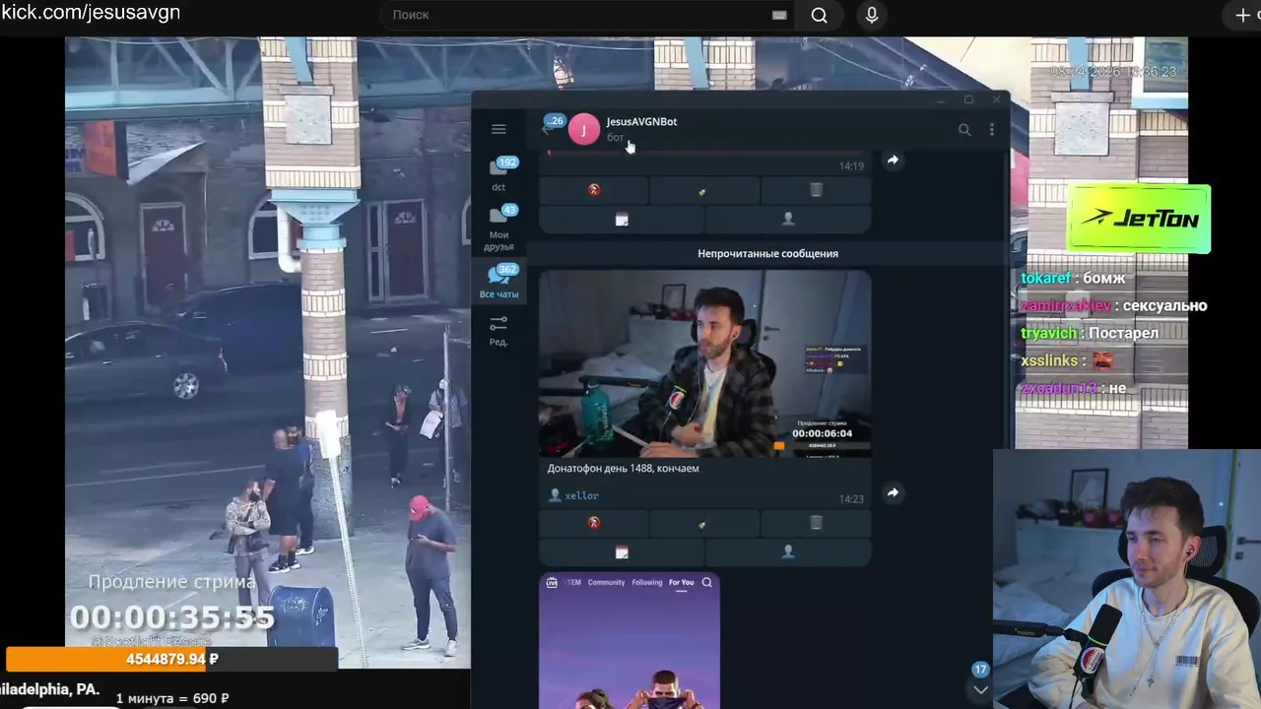Screen dimensions: 1261x709
Task: Forward the message sent at 14:19
Action: click(893, 160)
